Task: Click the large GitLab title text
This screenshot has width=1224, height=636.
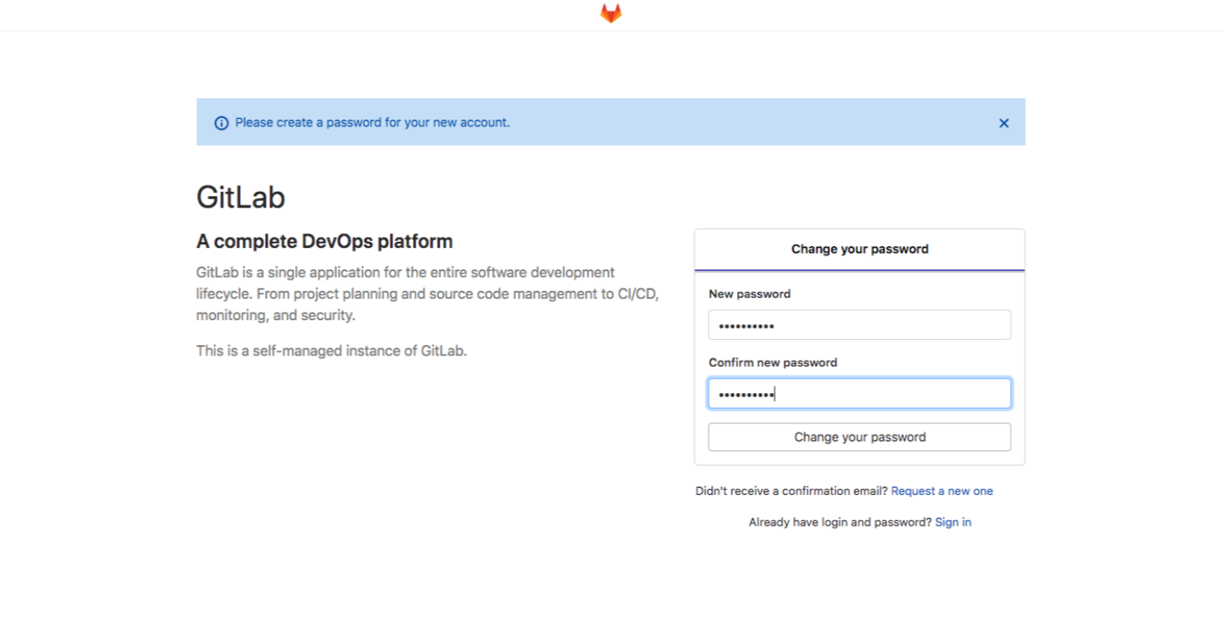Action: [241, 197]
